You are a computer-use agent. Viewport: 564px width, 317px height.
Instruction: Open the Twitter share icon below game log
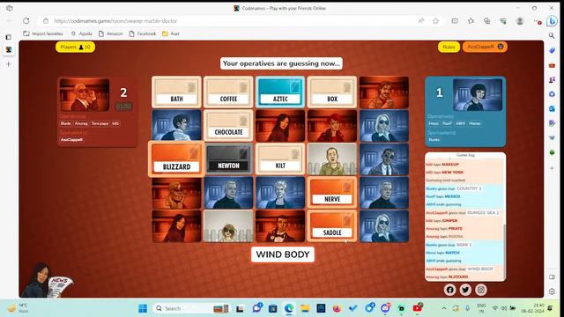465,290
